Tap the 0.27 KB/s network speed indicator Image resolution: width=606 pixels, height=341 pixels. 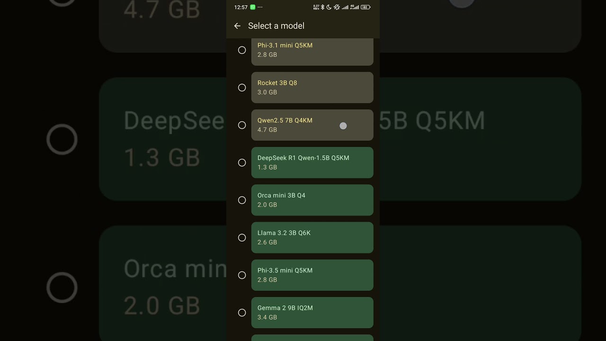click(x=316, y=7)
